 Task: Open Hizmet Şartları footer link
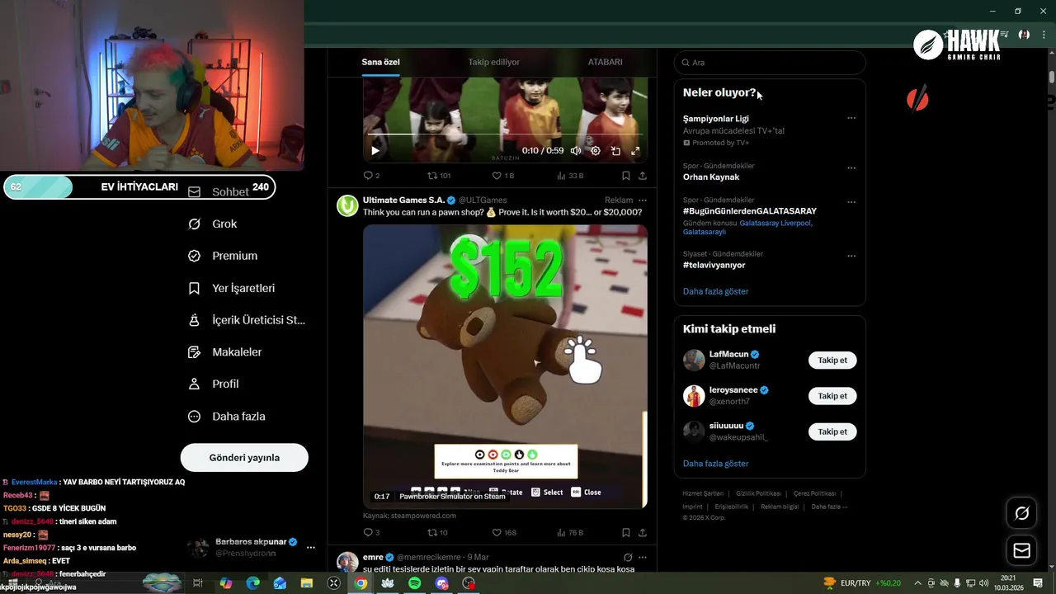click(x=703, y=493)
